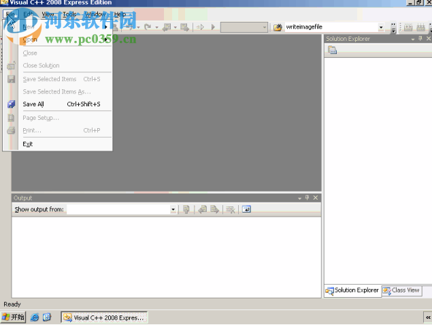432x325 pixels.
Task: Click inside the Output text area
Action: point(167,257)
